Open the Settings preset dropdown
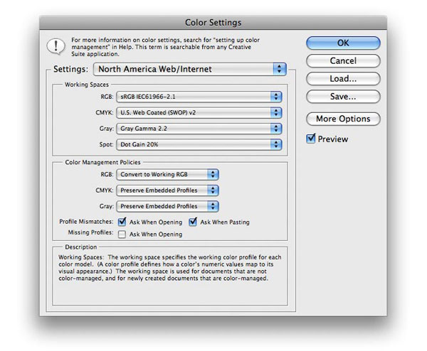 coord(189,70)
